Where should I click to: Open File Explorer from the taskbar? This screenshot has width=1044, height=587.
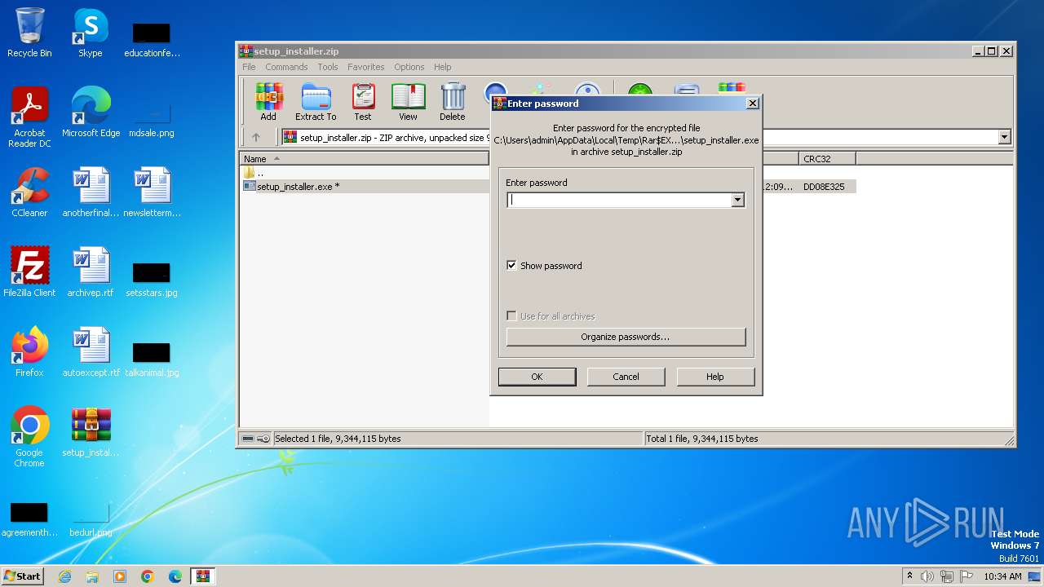pos(92,576)
